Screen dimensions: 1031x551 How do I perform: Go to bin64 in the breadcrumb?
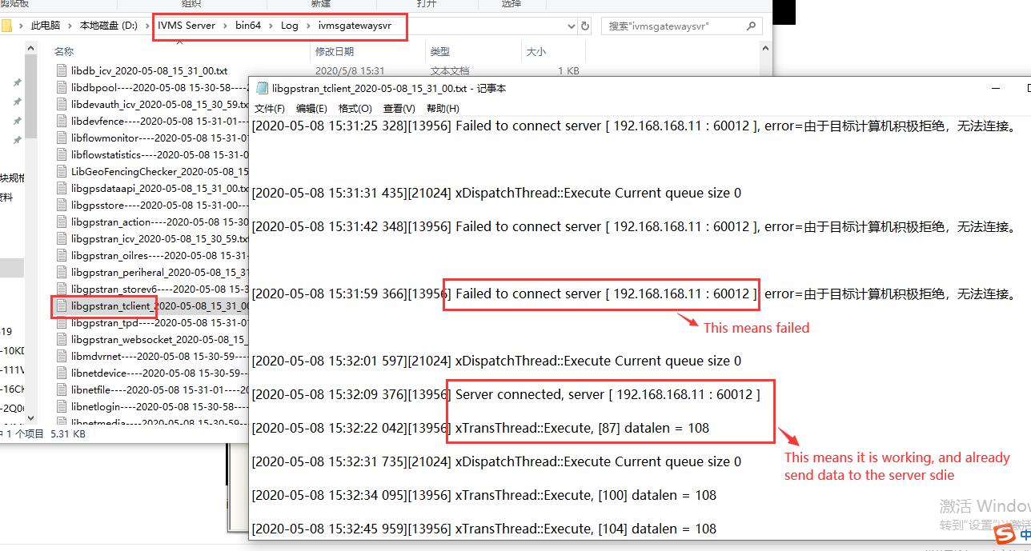click(x=248, y=26)
